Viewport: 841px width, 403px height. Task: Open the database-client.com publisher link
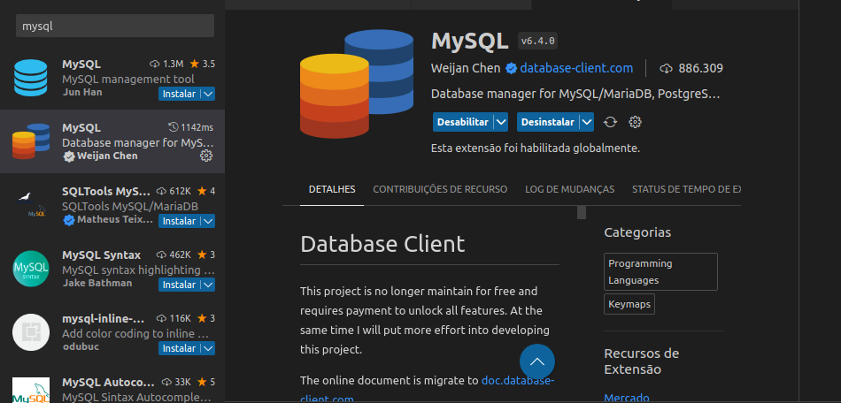click(x=576, y=69)
